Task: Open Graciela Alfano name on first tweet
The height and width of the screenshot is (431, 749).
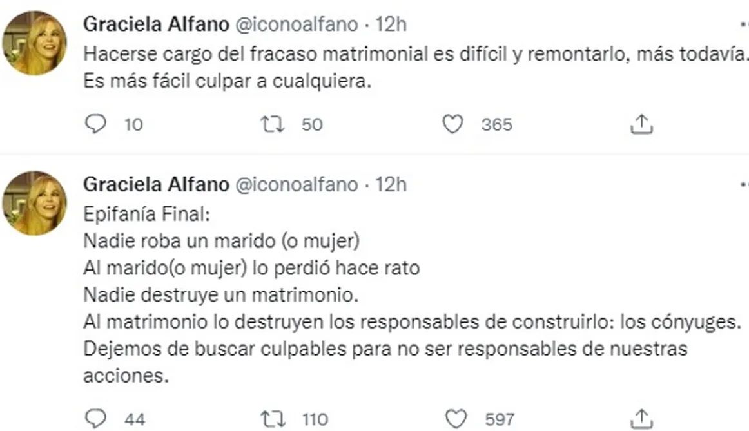Action: (156, 24)
